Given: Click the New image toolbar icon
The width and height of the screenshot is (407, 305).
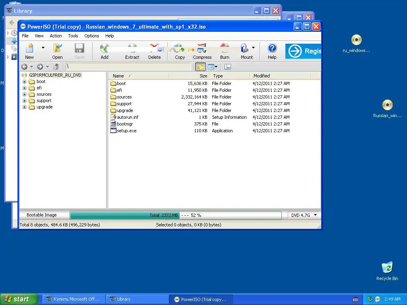Looking at the screenshot, I should point(29,51).
